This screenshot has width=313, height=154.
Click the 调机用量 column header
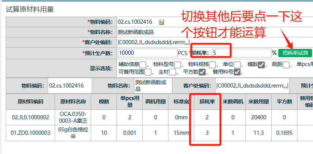coord(156,102)
